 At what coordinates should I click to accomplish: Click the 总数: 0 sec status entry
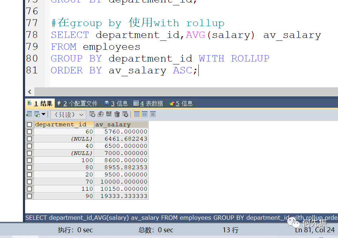point(156,230)
